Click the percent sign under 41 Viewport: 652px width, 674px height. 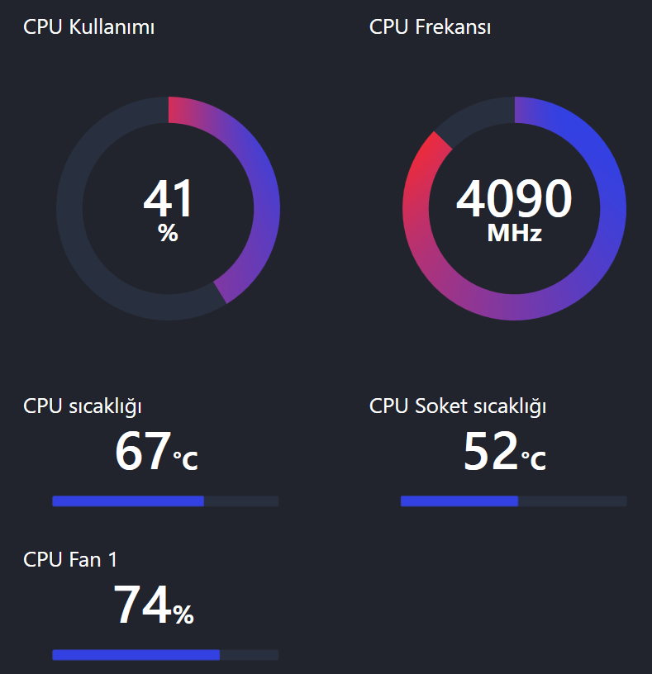coord(168,234)
